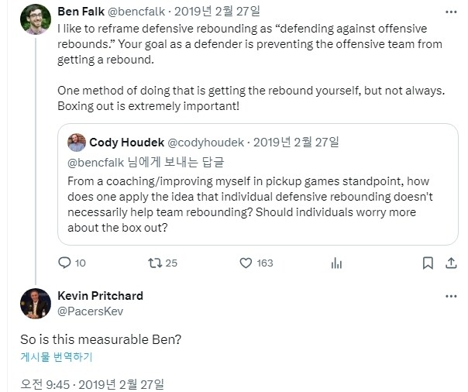Open Cody Houdek's name in quoted tweet
This screenshot has height=392, width=468.
[126, 142]
